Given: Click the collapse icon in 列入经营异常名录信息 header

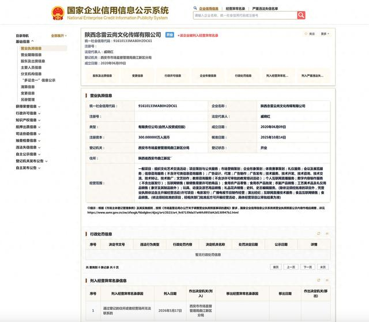Looking at the screenshot, I should point(327,280).
